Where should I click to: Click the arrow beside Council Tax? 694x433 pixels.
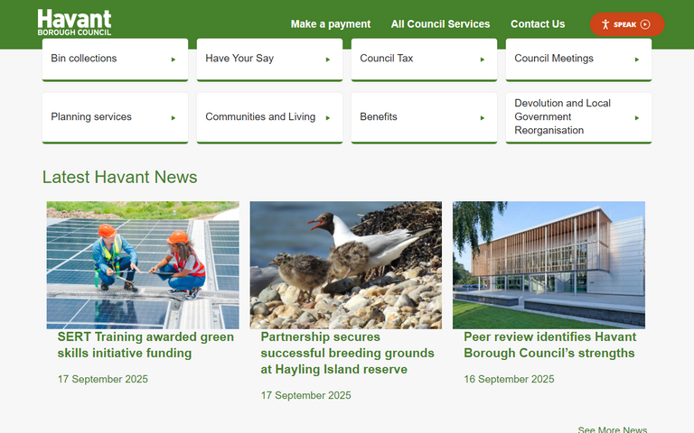click(x=483, y=60)
